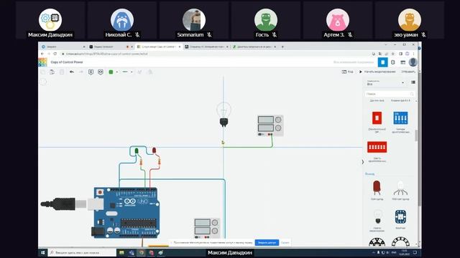Select the blue DIP switch x4 component
The image size is (460, 258).
pos(400,118)
